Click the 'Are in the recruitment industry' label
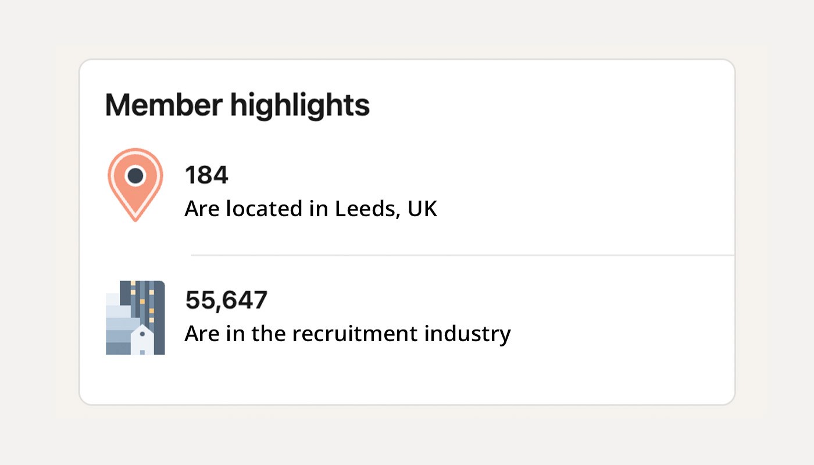The width and height of the screenshot is (814, 465). 348,333
